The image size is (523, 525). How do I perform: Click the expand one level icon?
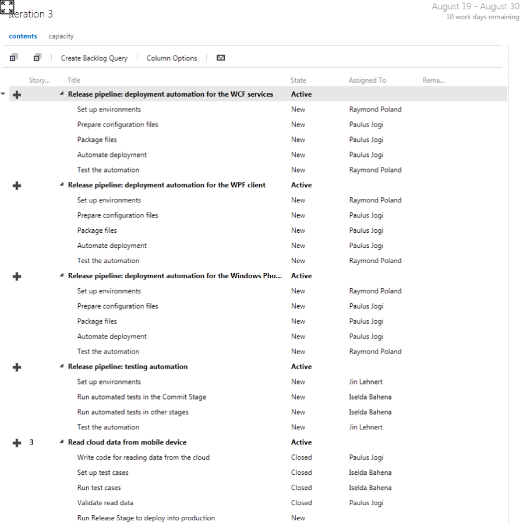pos(13,58)
